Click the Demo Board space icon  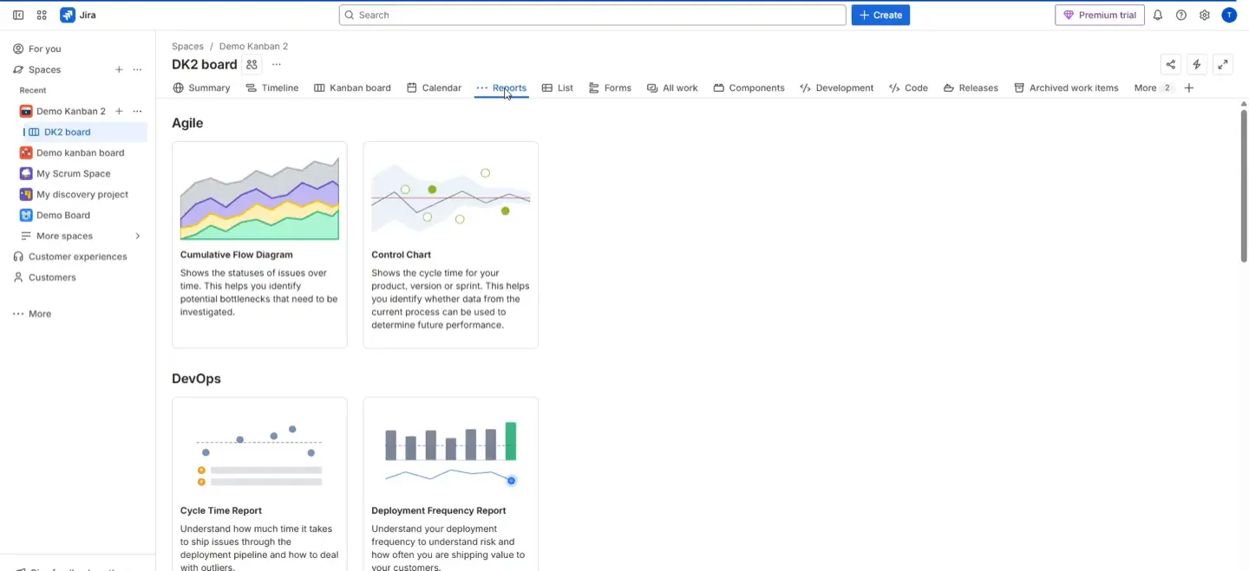(26, 215)
